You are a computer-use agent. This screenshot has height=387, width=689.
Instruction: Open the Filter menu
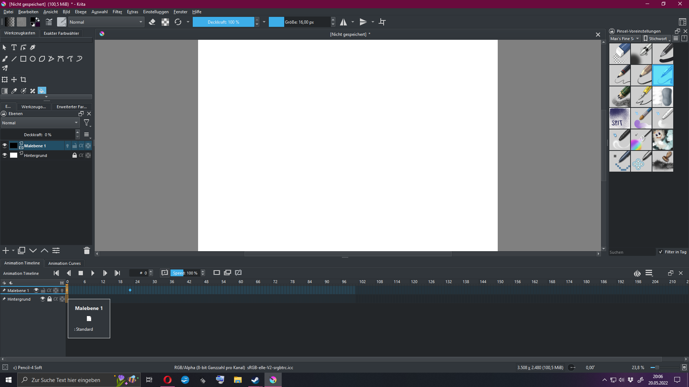117,12
